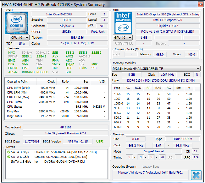Click the Prod. Unit field
205x183 pixels.
[x=98, y=32]
